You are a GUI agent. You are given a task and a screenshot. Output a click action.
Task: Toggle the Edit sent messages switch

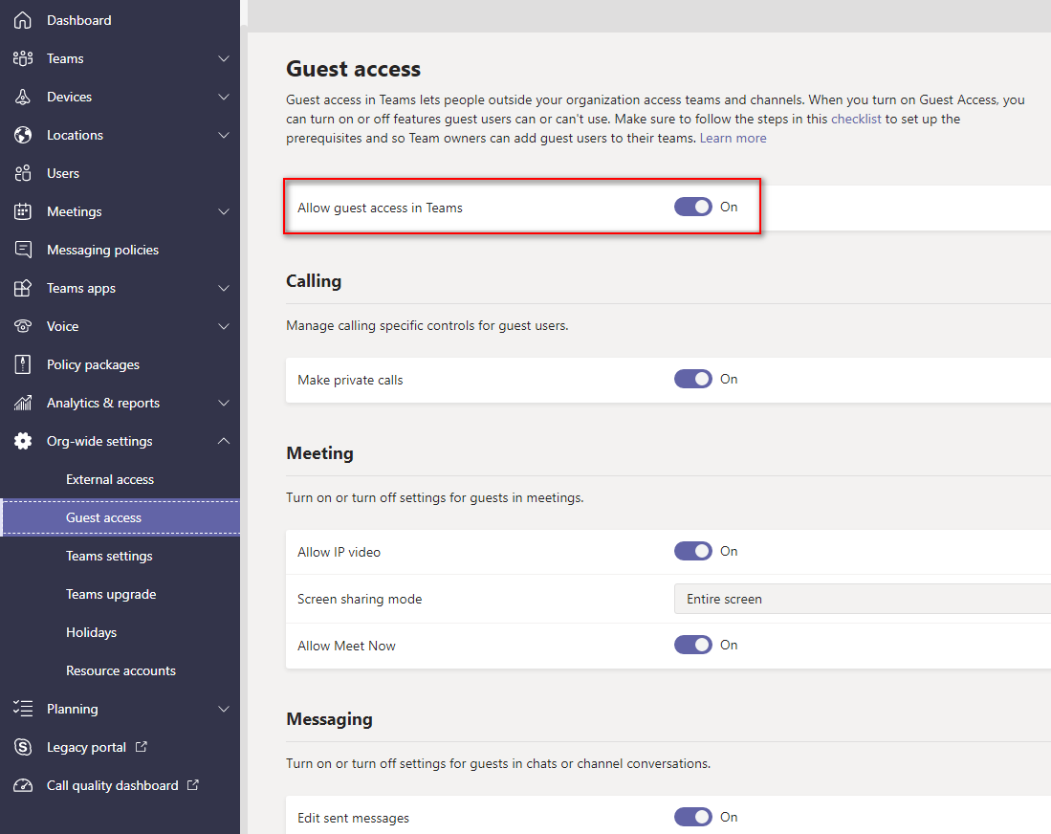pyautogui.click(x=693, y=817)
